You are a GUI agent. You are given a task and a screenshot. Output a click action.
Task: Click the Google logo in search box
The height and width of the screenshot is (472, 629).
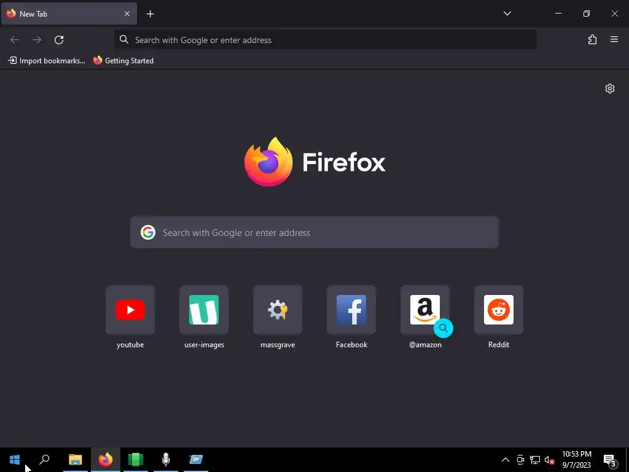pyautogui.click(x=148, y=232)
